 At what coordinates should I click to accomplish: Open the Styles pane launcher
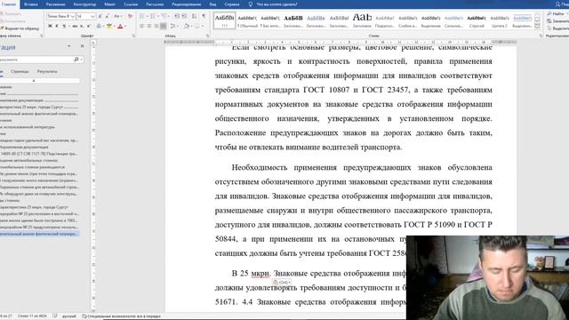(541, 36)
